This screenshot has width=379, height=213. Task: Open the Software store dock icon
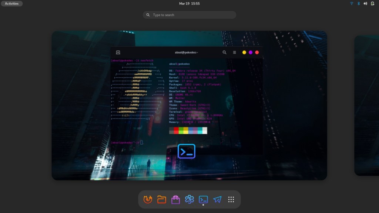(x=175, y=200)
